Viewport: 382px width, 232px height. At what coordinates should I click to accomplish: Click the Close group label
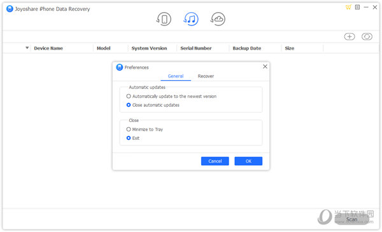(x=134, y=120)
